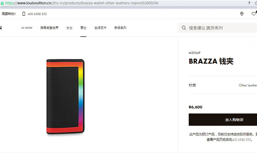257x153 pixels.
Task: Open the wishlist heart icon
Action: click(x=254, y=14)
